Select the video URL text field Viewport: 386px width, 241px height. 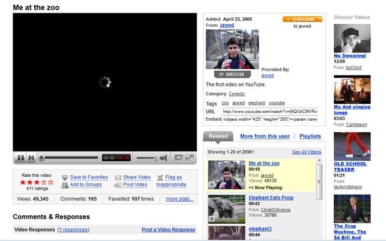click(x=270, y=111)
